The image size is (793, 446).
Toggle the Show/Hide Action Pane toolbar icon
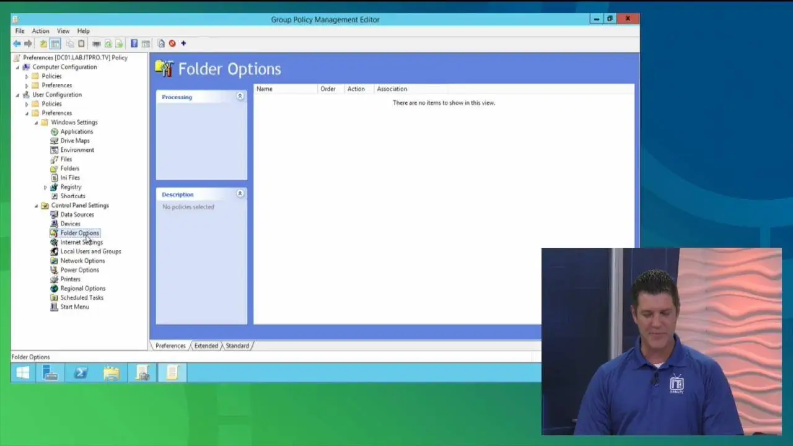146,43
